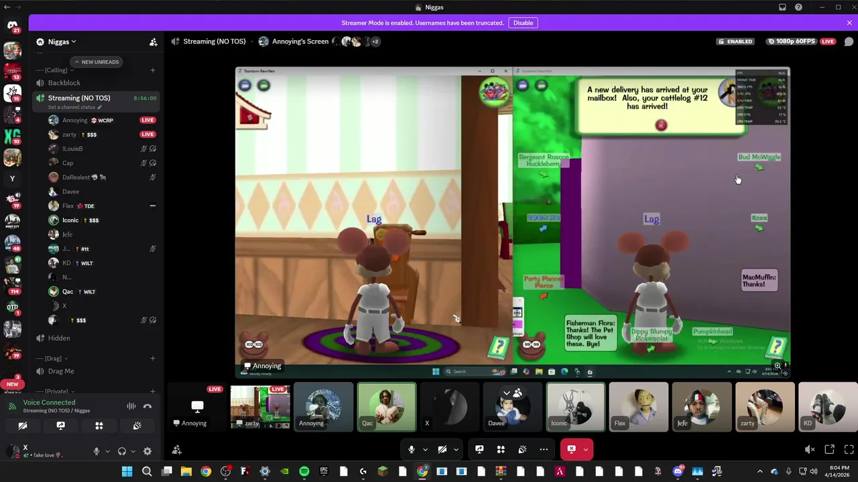Expand the red stop-watching dropdown arrow
This screenshot has width=858, height=482.
[587, 449]
